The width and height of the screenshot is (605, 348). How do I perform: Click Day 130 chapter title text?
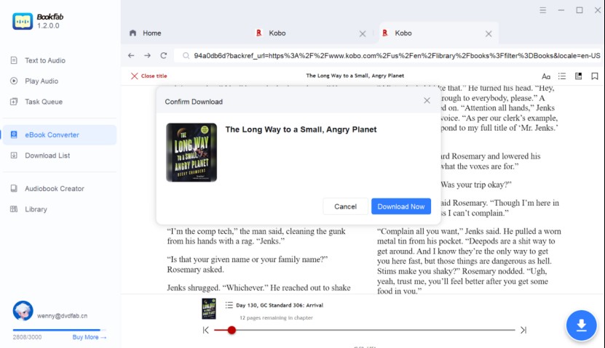click(280, 305)
